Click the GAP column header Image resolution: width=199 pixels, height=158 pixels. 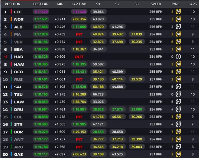click(60, 4)
